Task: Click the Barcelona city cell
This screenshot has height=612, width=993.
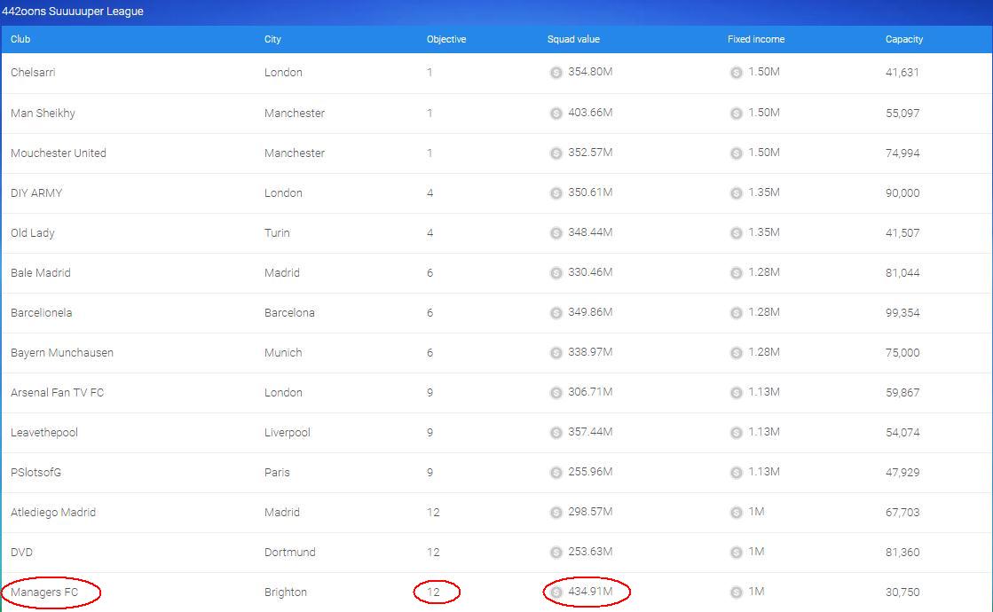Action: pos(289,312)
